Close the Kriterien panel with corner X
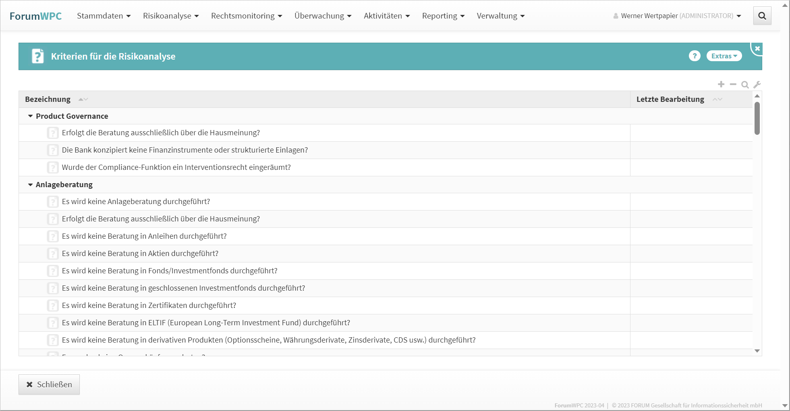 coord(757,49)
